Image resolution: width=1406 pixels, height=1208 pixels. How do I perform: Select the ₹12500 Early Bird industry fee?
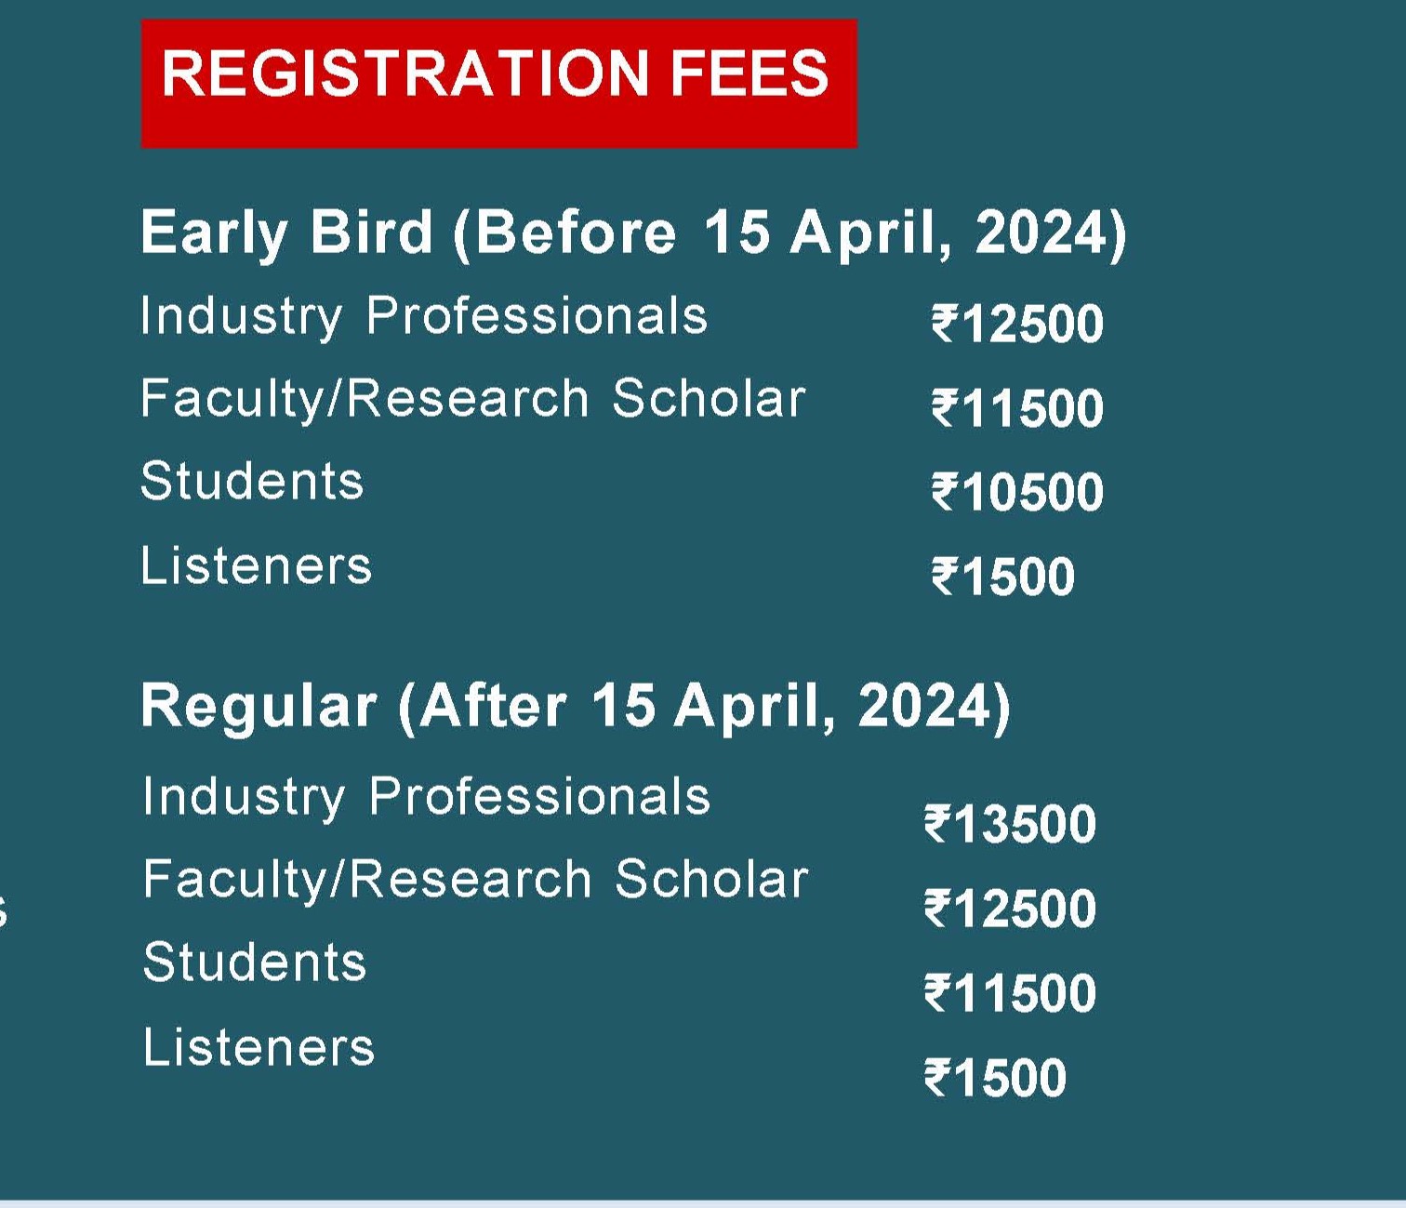click(1017, 325)
